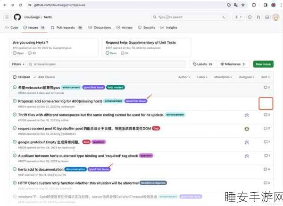Filter by the question label on collision binding issue

coord(146,156)
